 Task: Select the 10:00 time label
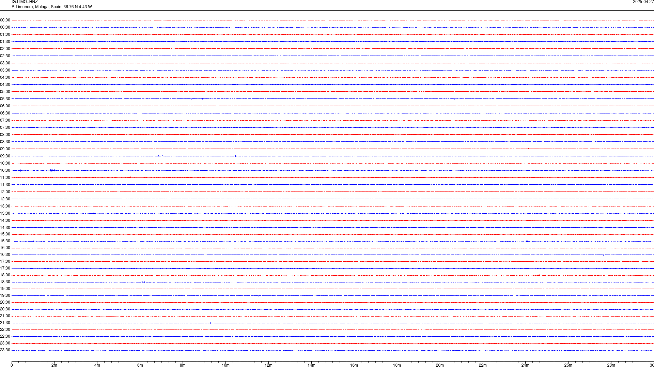5,163
